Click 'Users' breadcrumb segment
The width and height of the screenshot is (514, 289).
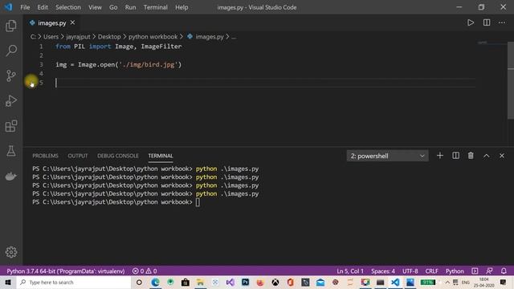(51, 37)
